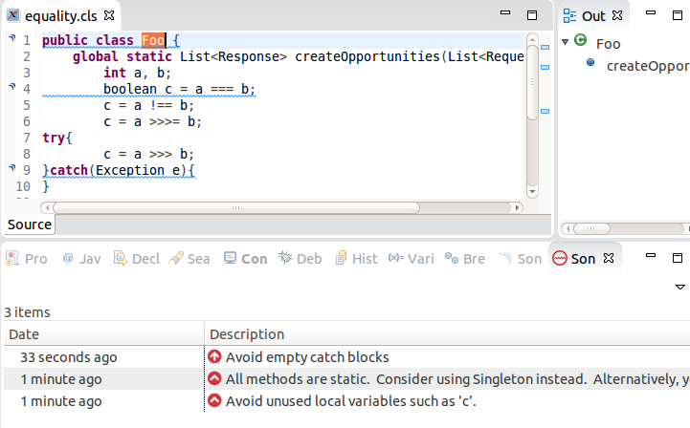This screenshot has width=690, height=428.
Task: Click the annotation marker beside line 1
Action: (x=11, y=39)
